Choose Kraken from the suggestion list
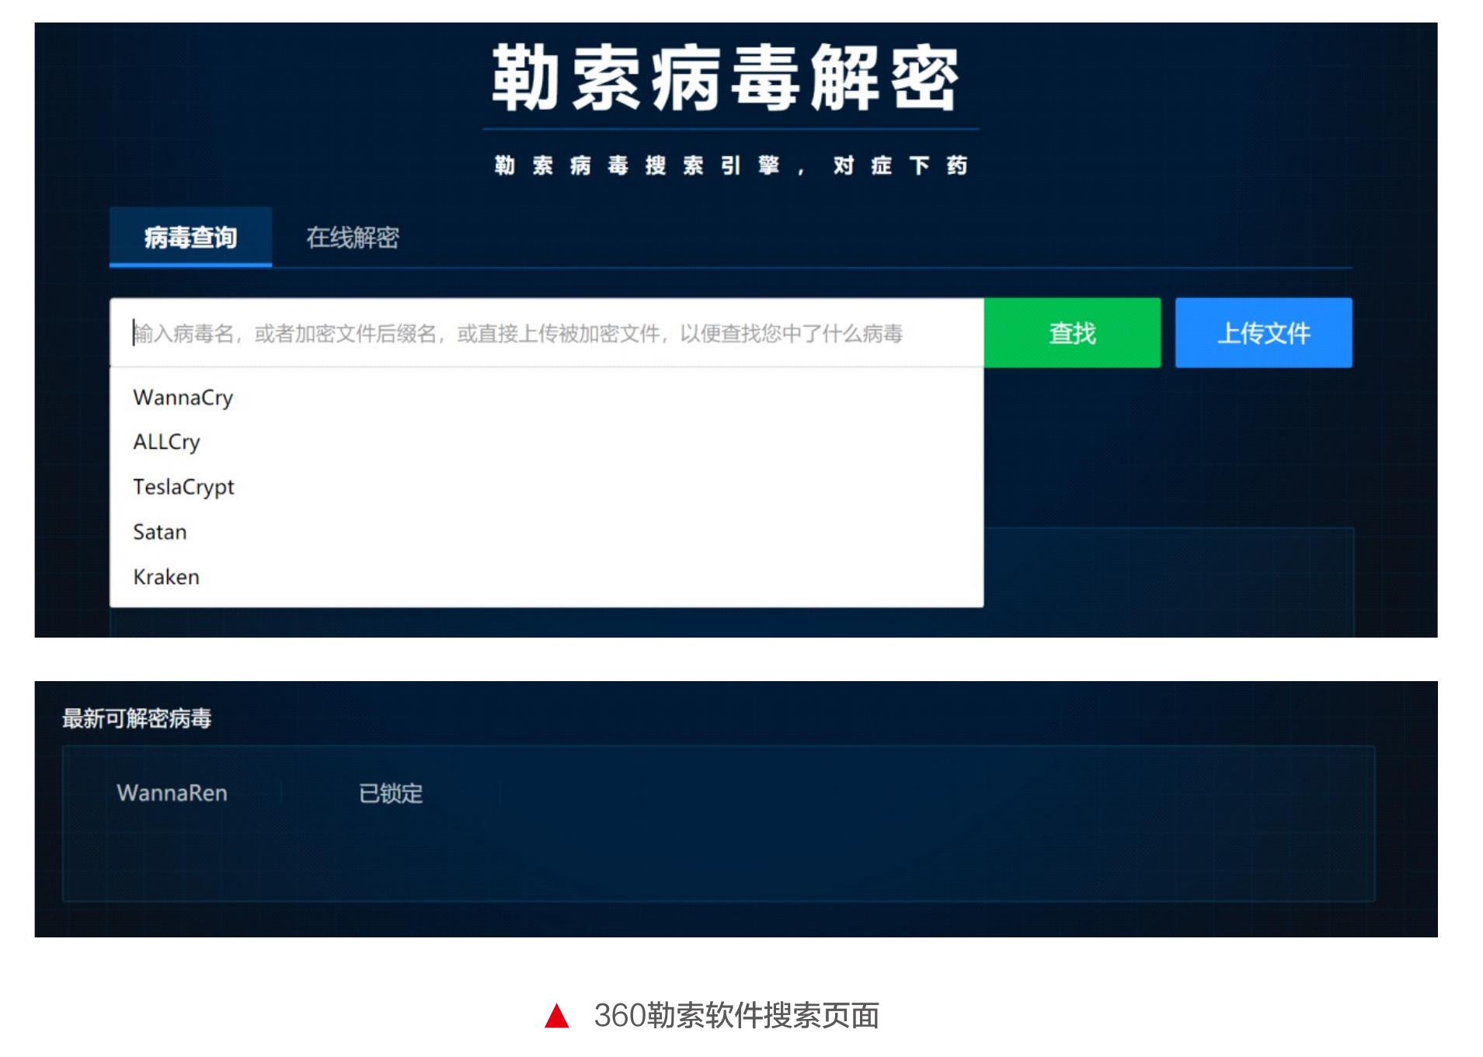Image resolution: width=1483 pixels, height=1057 pixels. pyautogui.click(x=546, y=577)
